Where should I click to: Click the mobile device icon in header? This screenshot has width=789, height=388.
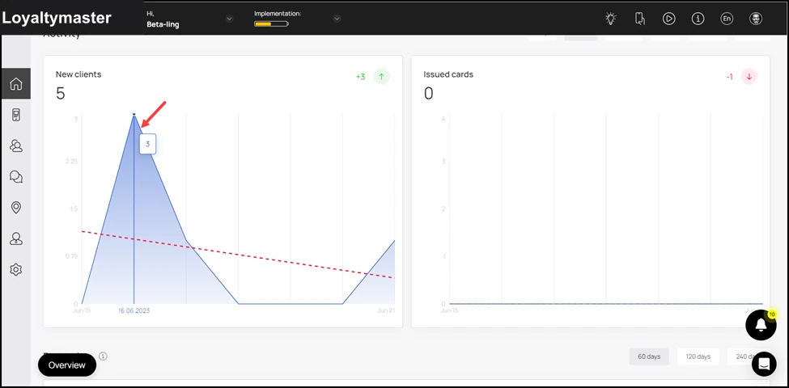pyautogui.click(x=639, y=19)
